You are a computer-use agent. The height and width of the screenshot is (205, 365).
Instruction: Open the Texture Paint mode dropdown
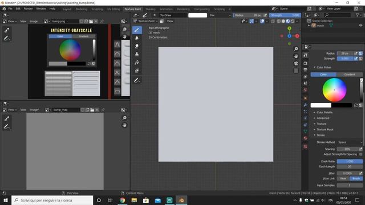[145, 21]
